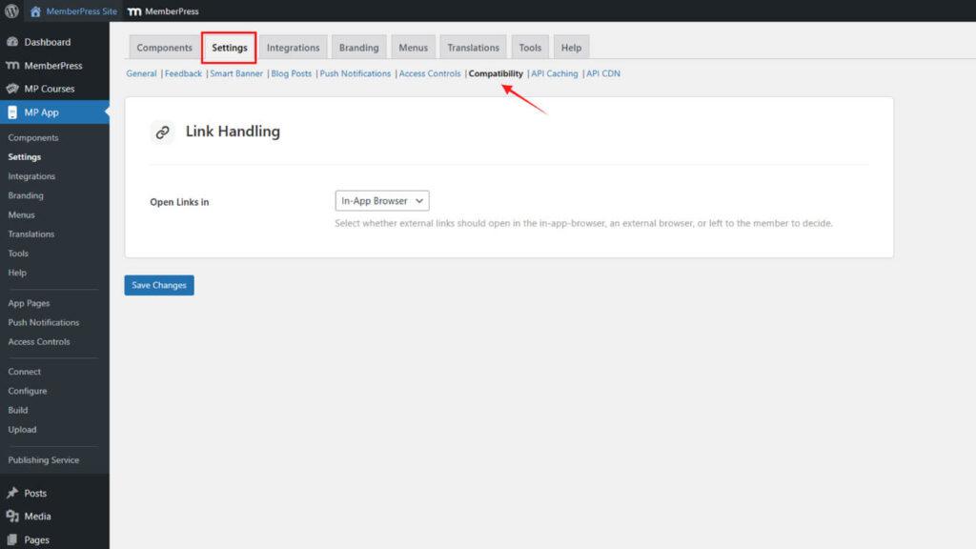Open the Compatibility settings link
The width and height of the screenshot is (976, 549).
coord(497,72)
